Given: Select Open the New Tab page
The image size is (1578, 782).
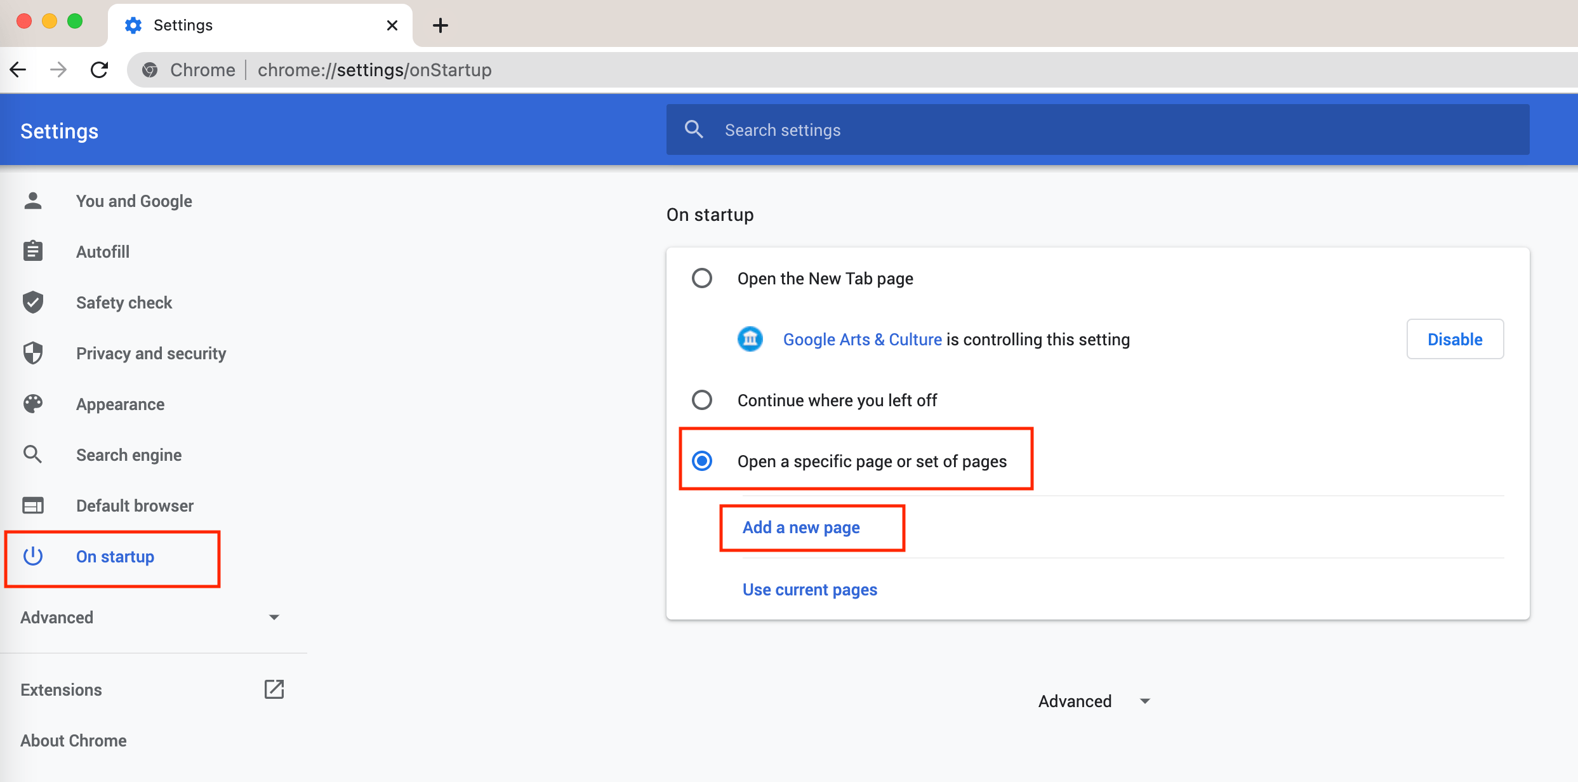Looking at the screenshot, I should 701,278.
